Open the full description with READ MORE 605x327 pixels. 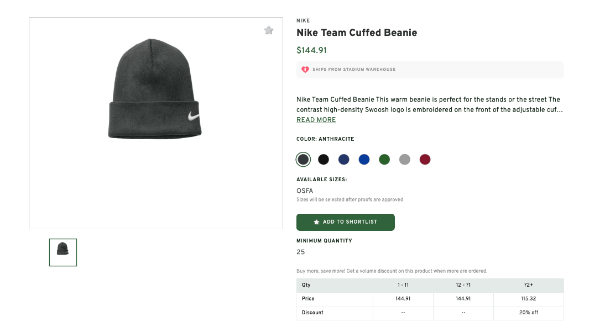tap(316, 120)
